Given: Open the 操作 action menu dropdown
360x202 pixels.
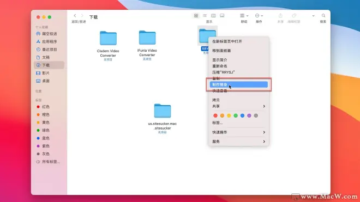Looking at the screenshot, I should (259, 16).
